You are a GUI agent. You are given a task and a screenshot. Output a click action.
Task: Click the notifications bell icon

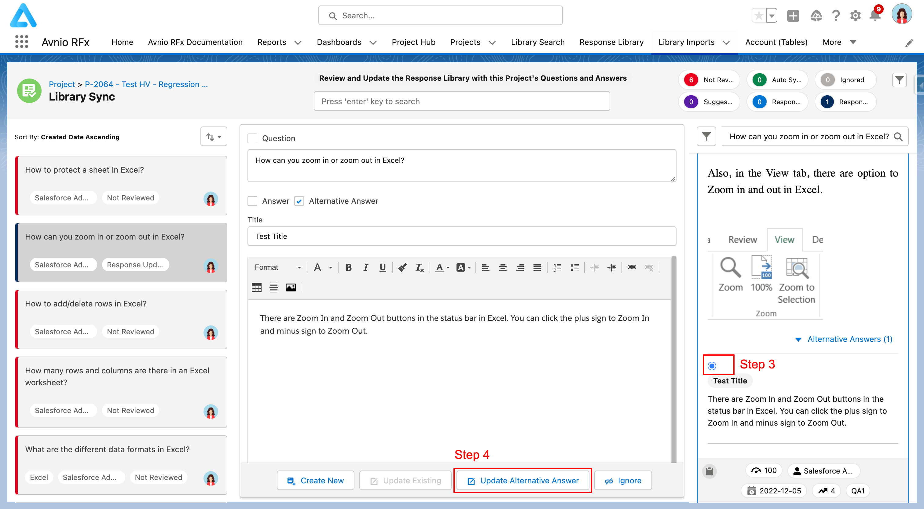tap(875, 15)
